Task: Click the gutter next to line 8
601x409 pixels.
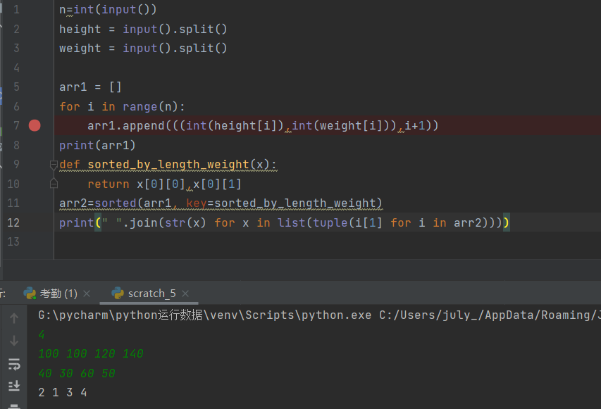Action: [x=35, y=145]
